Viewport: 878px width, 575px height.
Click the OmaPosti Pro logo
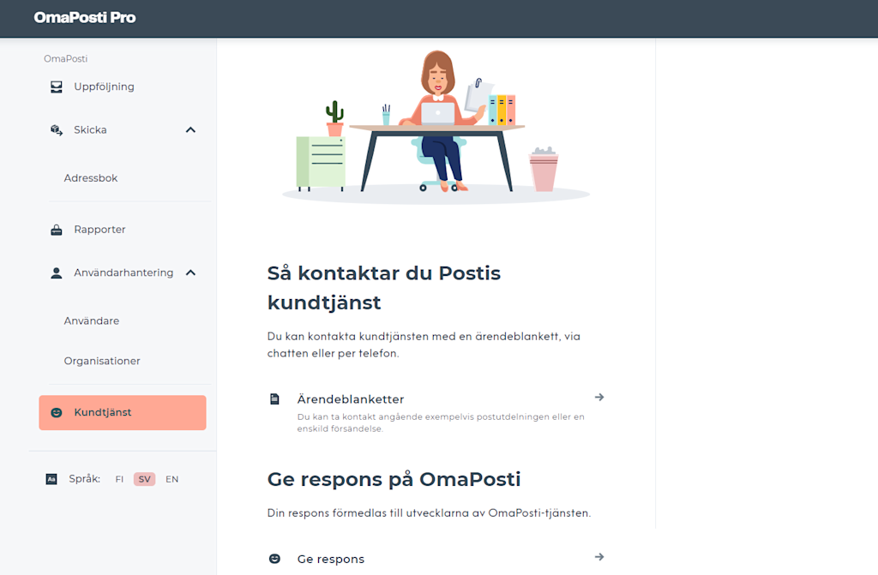[x=85, y=18]
